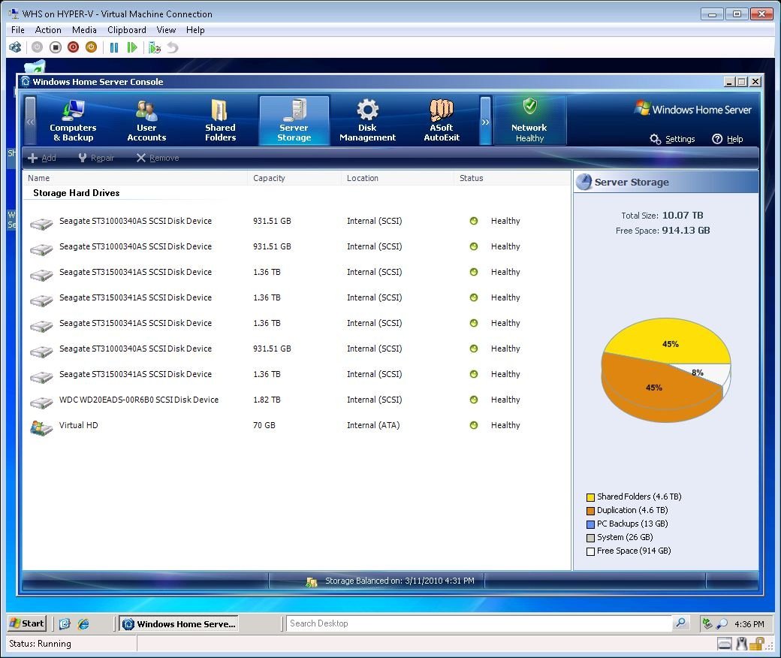Click the yellow Shared Folders legend swatch
Viewport: 781px width, 658px height.
(591, 497)
